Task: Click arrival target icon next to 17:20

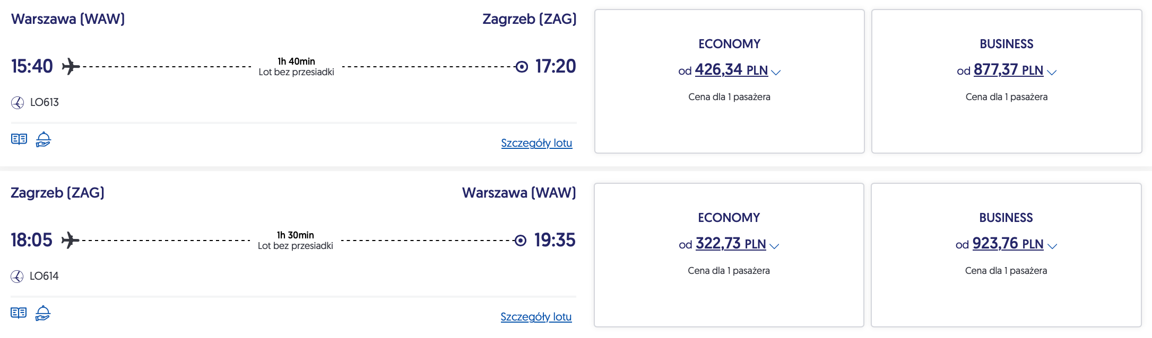Action: 522,67
